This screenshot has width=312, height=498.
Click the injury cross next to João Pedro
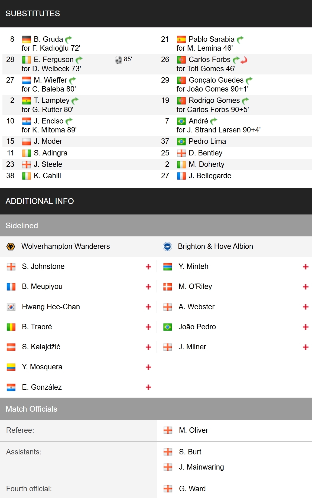coord(305,327)
